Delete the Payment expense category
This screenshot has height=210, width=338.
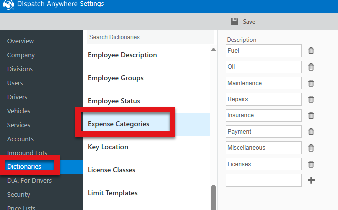[311, 132]
